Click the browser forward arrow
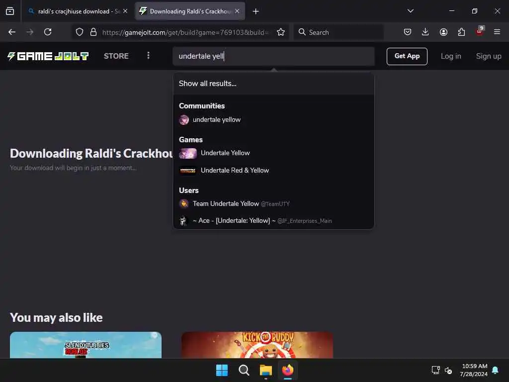 [x=30, y=32]
